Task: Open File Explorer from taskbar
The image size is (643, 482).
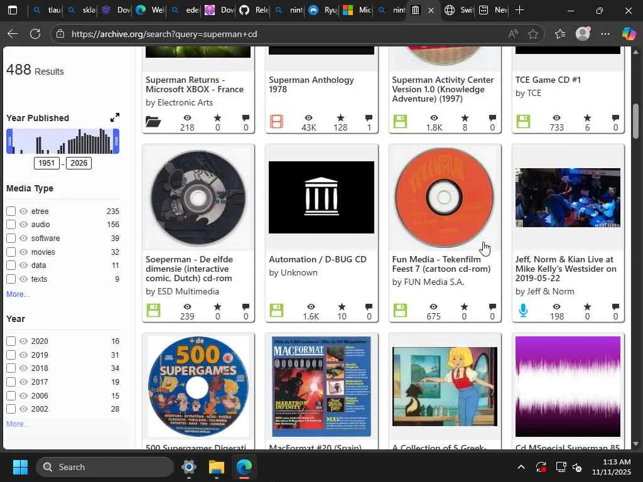Action: pyautogui.click(x=217, y=467)
